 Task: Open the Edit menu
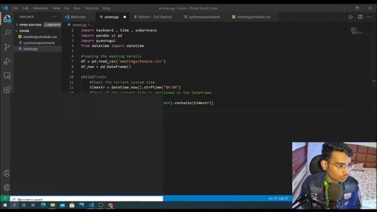(x=25, y=8)
